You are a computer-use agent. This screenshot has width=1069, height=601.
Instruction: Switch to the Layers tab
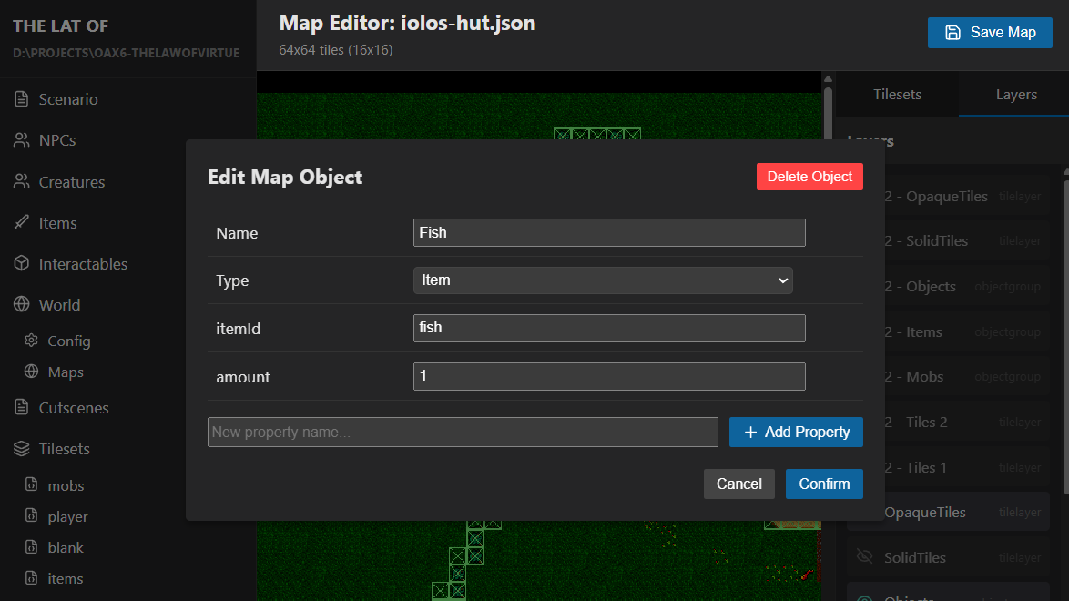pos(1016,94)
